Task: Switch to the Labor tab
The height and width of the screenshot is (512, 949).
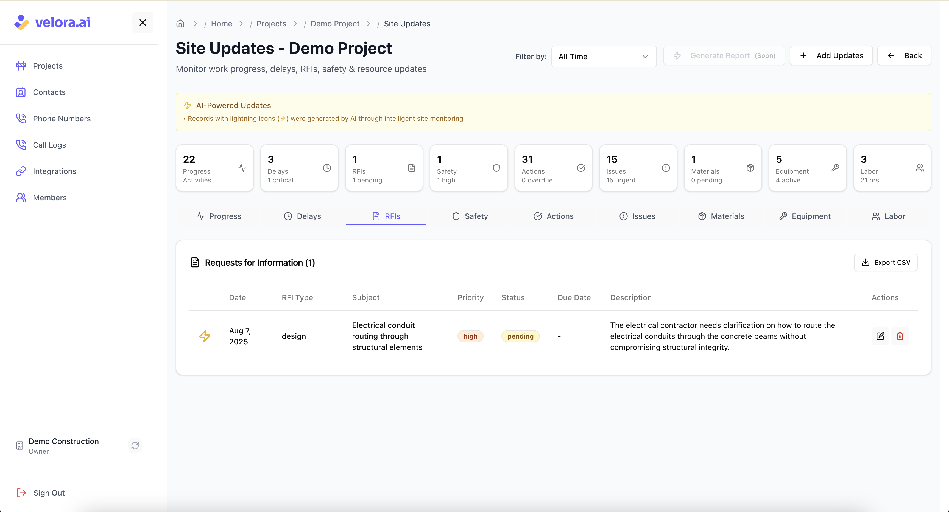Action: click(x=889, y=216)
